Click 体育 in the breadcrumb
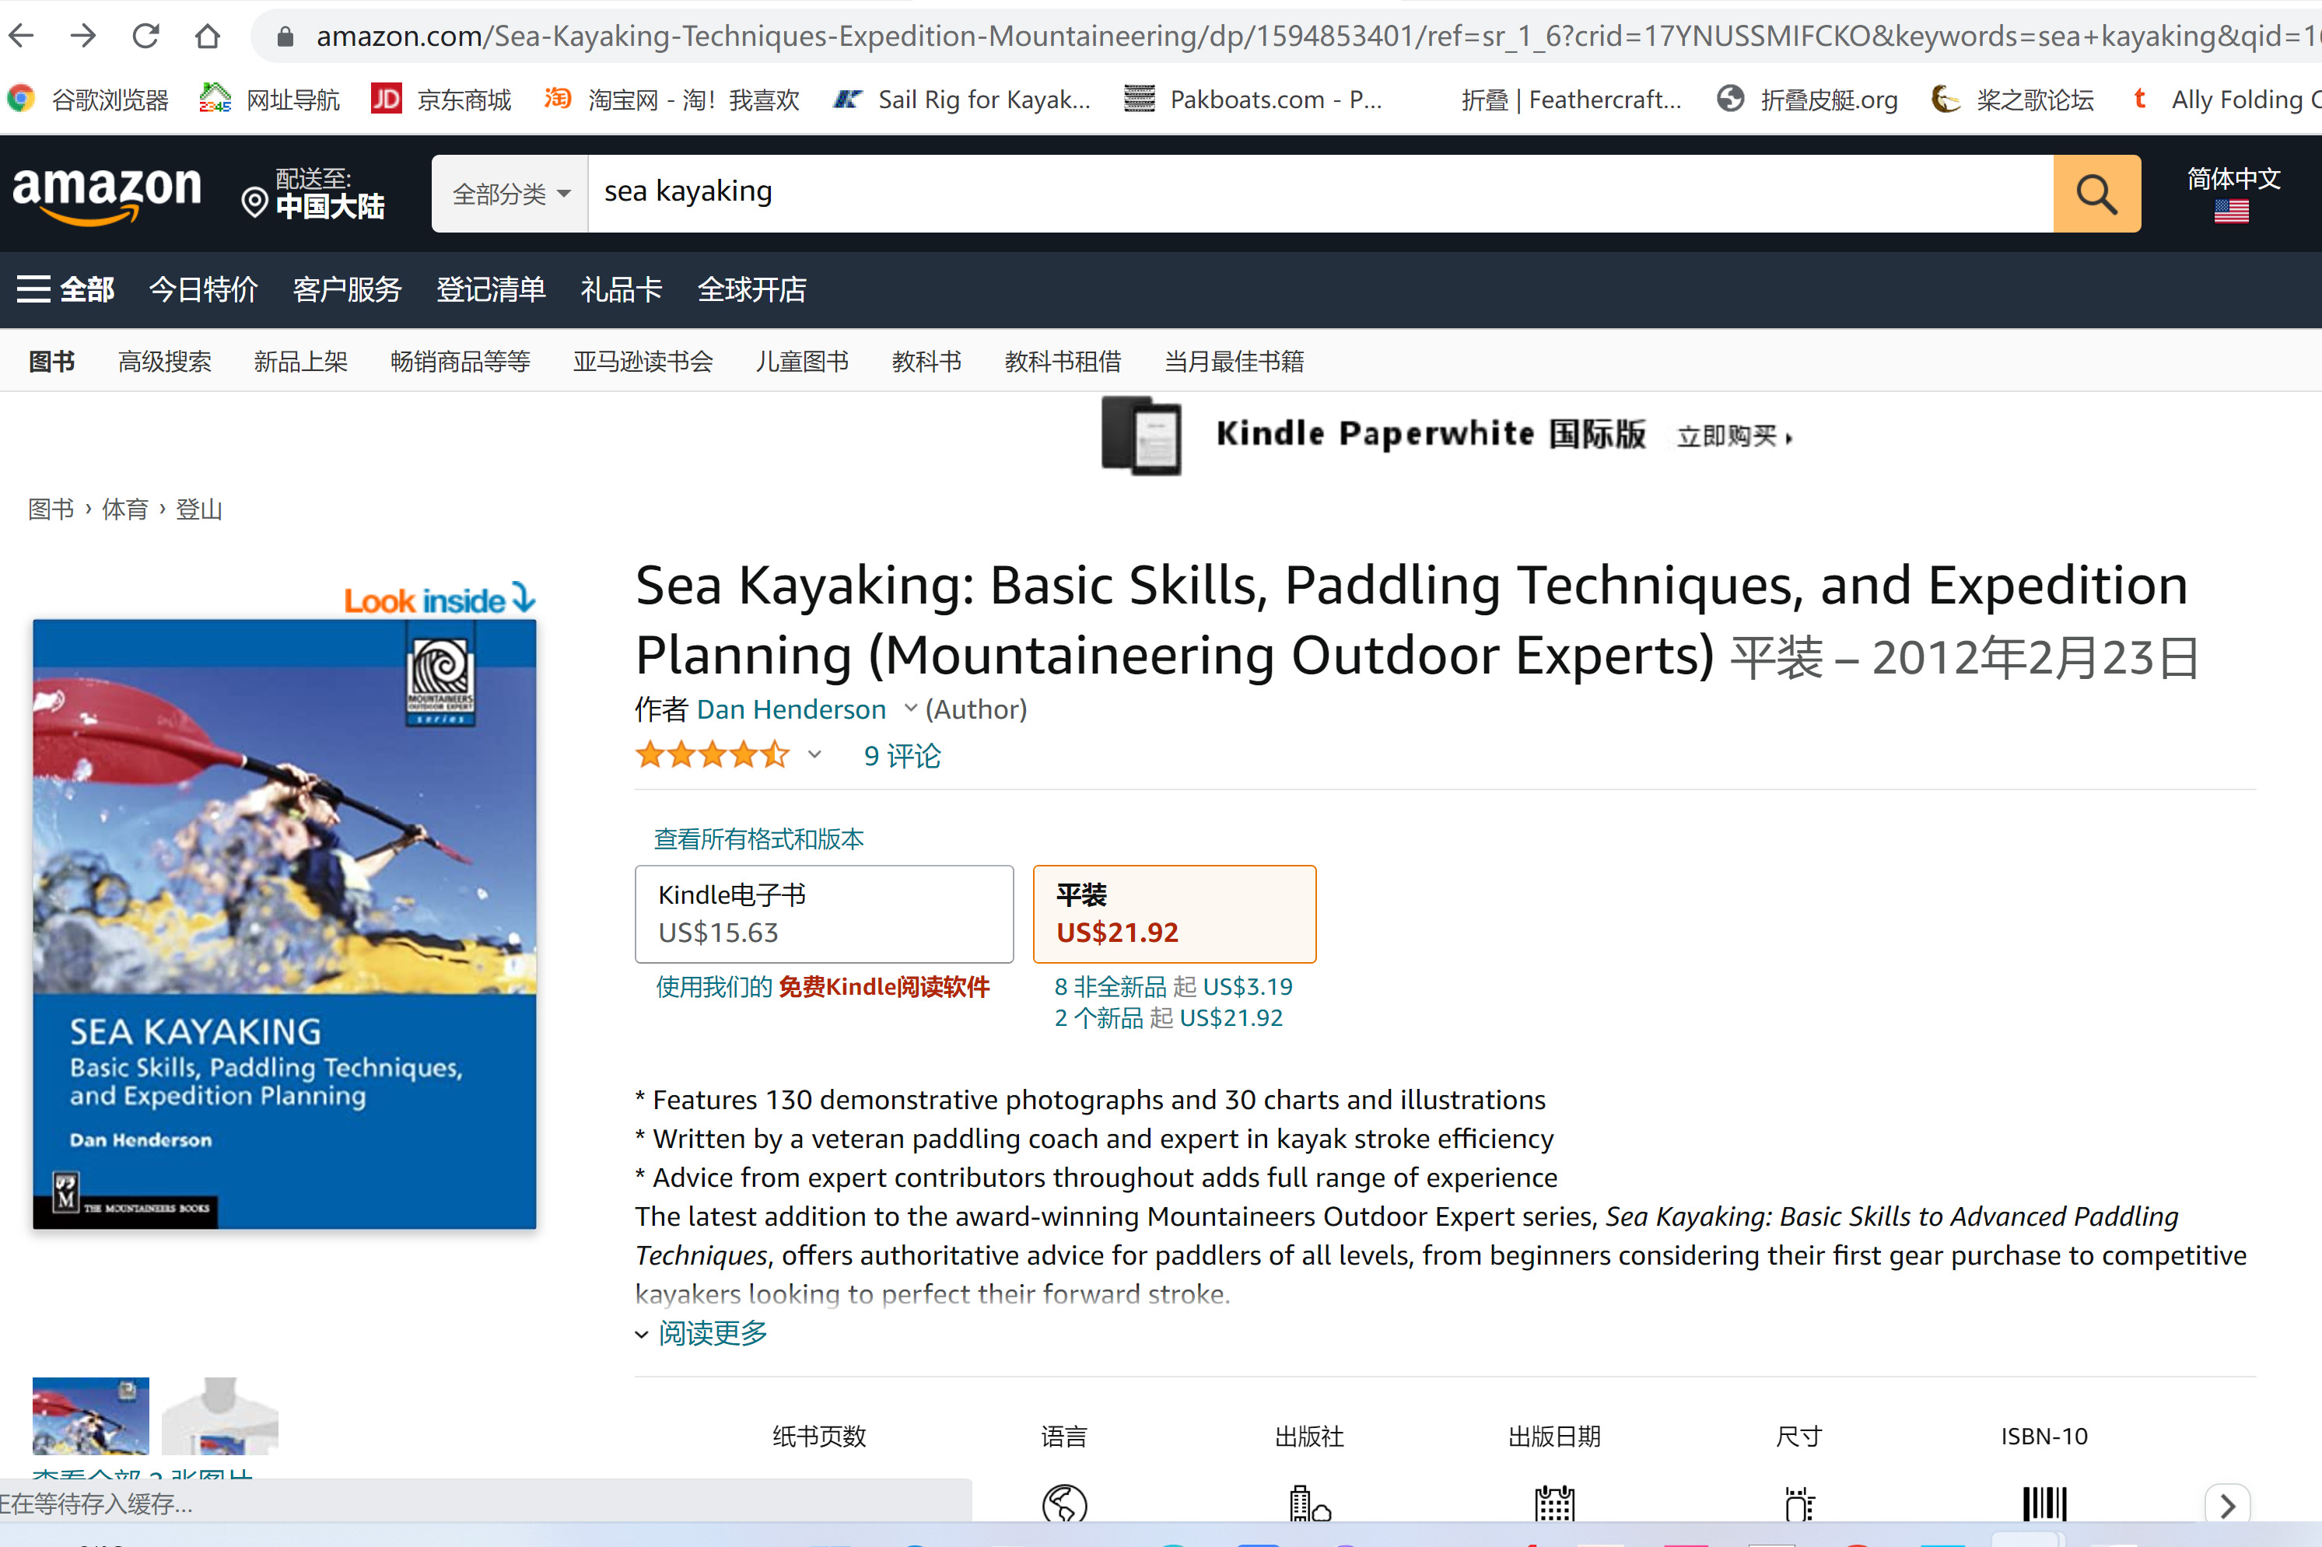This screenshot has height=1547, width=2322. (x=125, y=509)
